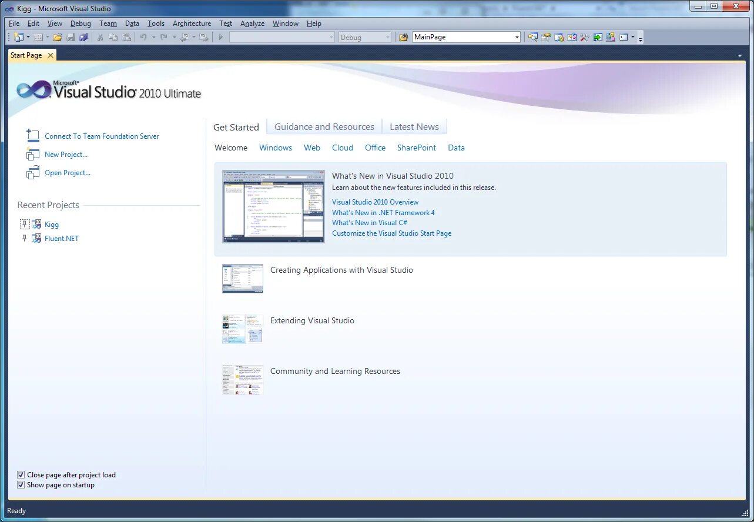
Task: Click the pin icon next to Fluent.NET
Action: pos(25,238)
